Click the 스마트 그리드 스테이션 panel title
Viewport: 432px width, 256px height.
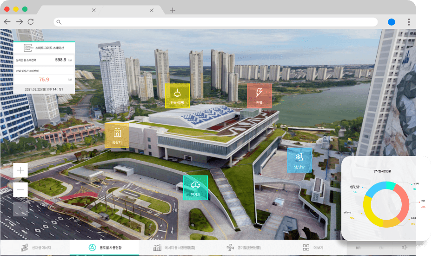[x=50, y=48]
